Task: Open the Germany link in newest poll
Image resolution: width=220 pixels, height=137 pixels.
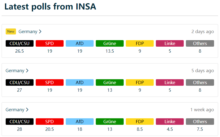Action: click(x=28, y=31)
